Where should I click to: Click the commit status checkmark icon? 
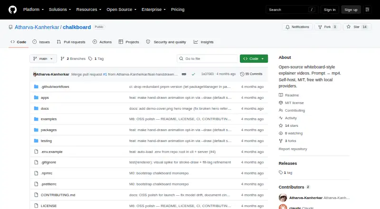[193, 74]
